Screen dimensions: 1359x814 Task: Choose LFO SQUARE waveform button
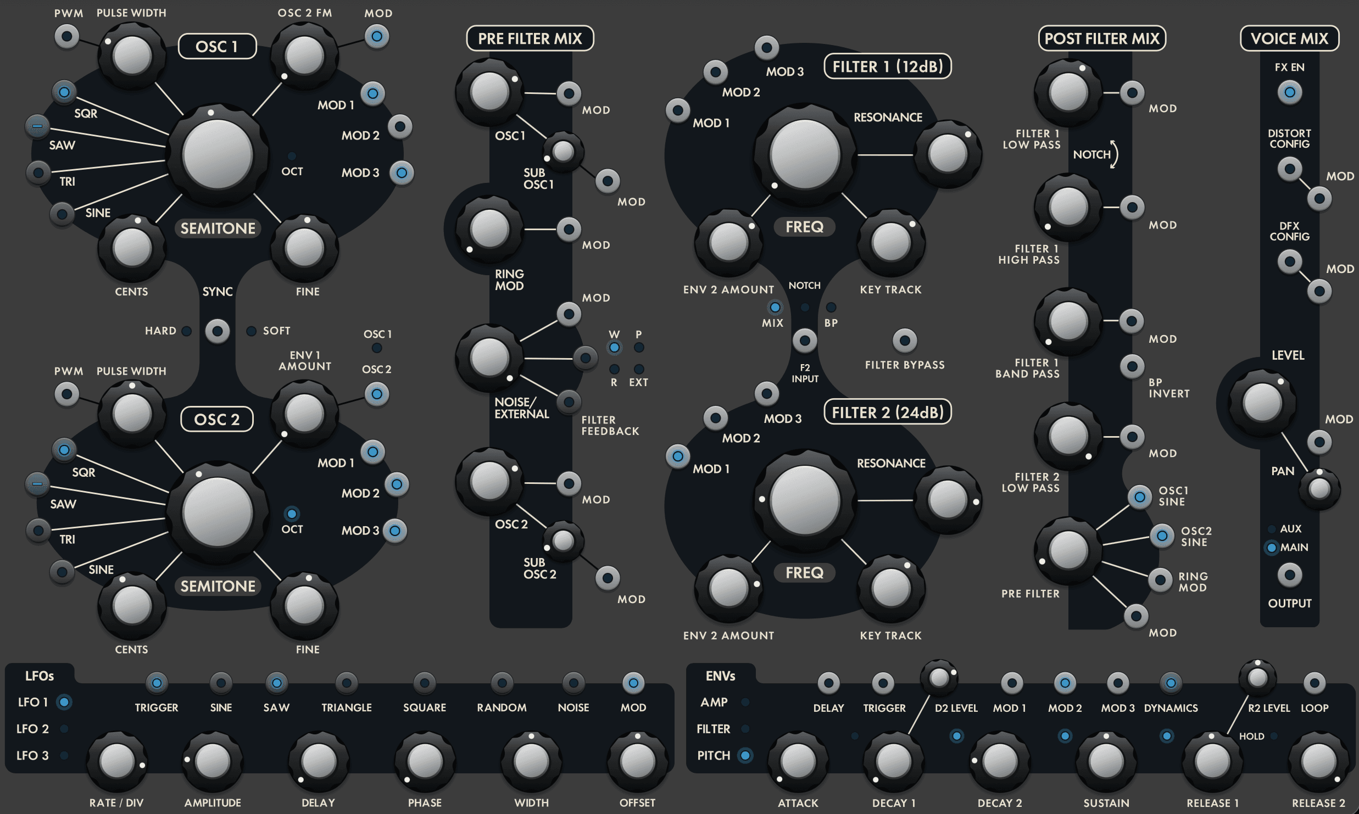click(x=425, y=683)
